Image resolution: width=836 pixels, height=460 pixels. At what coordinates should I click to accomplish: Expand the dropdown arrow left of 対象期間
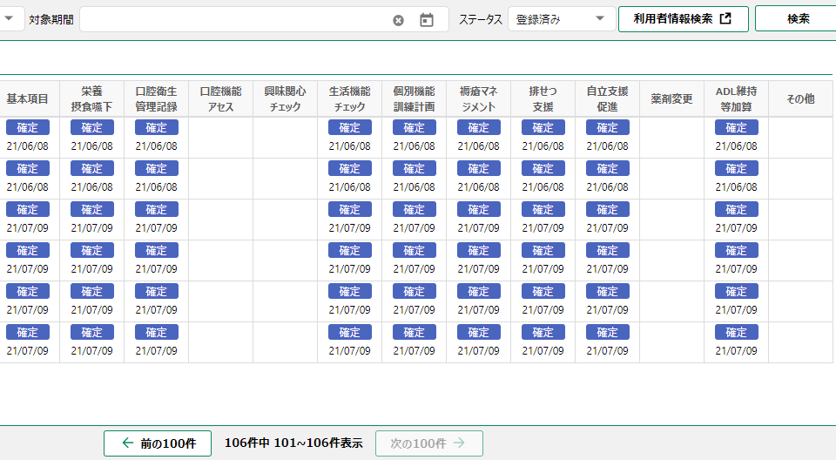(8, 19)
